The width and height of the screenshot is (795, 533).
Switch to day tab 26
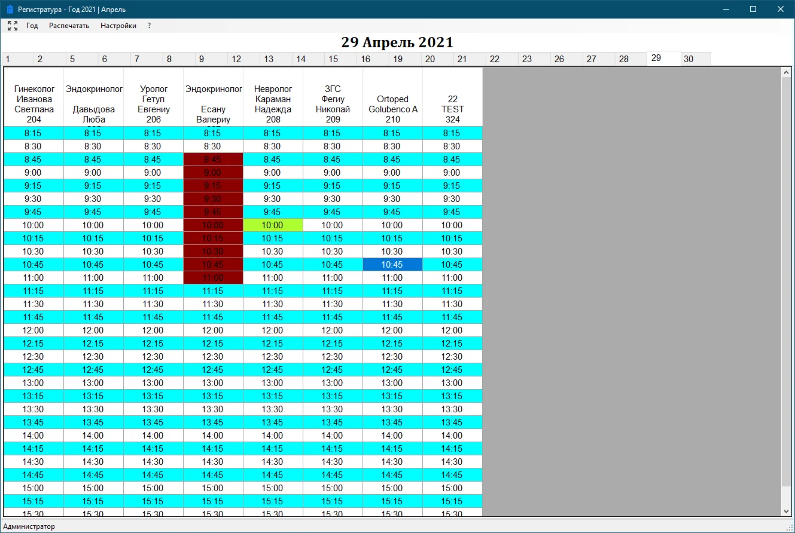(x=566, y=59)
